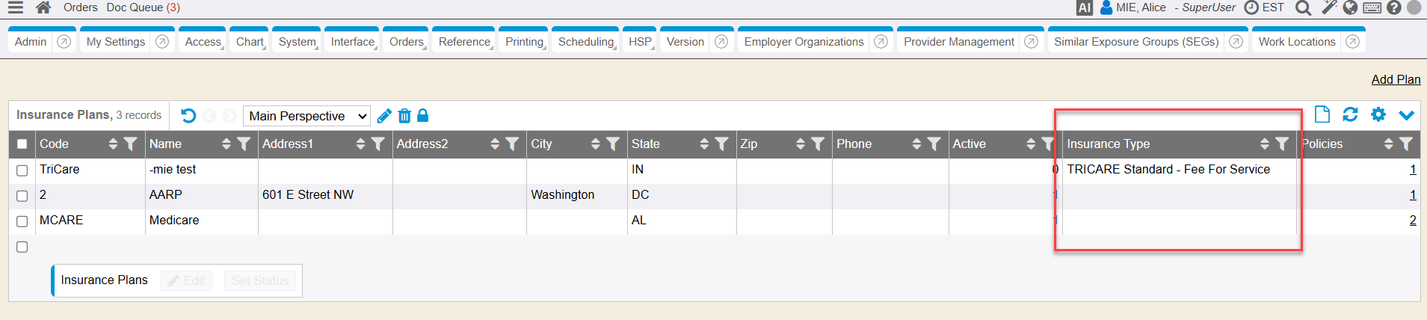The image size is (1427, 320).
Task: Click the export document icon
Action: [1322, 114]
